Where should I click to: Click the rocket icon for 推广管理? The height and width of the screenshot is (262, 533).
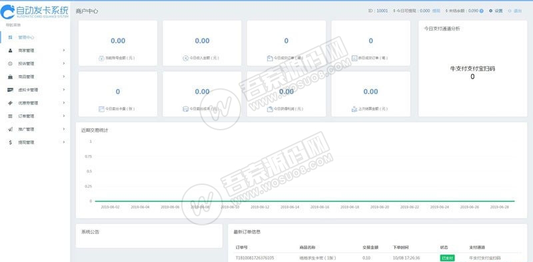[x=10, y=129]
